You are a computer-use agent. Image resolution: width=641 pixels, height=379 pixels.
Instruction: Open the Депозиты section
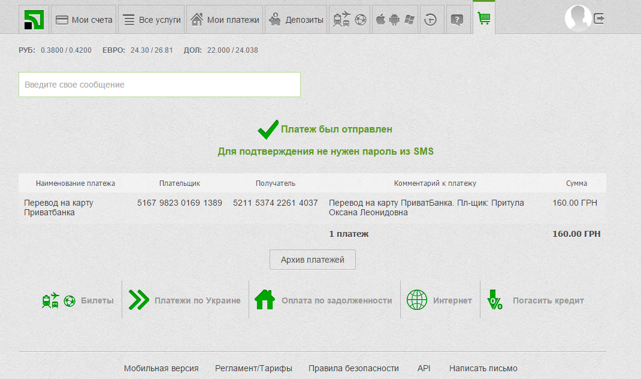[296, 20]
